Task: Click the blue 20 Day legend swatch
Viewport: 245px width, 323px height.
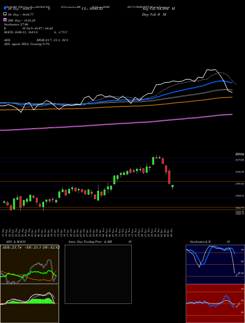Action: (x=5, y=8)
